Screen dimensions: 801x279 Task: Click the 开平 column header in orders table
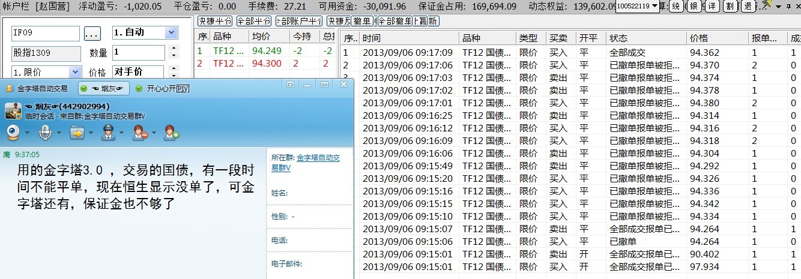click(x=591, y=38)
